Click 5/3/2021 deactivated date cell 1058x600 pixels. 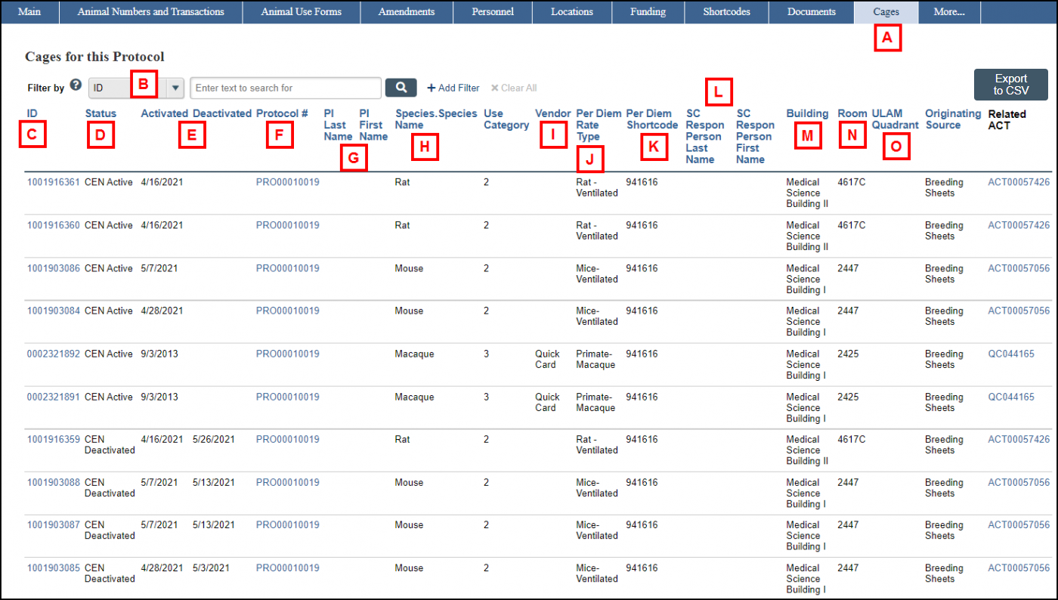coord(211,568)
